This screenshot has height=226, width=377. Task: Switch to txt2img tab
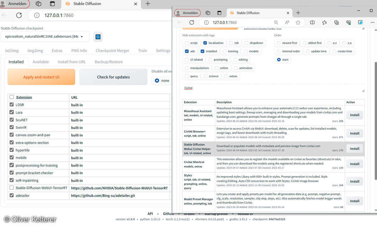13,51
